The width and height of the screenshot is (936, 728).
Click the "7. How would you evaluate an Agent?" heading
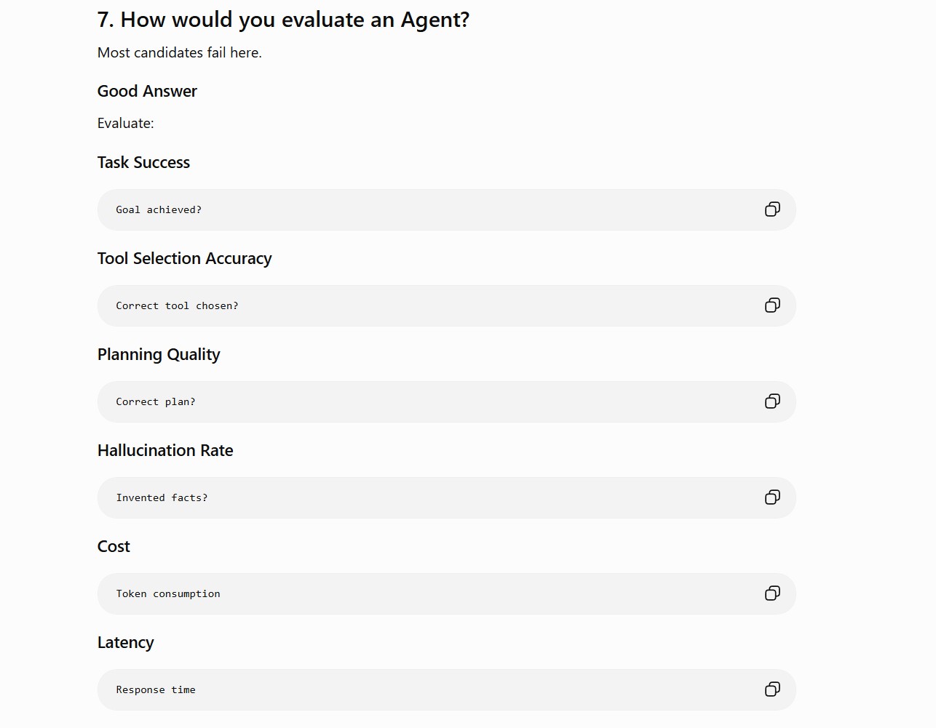click(283, 20)
